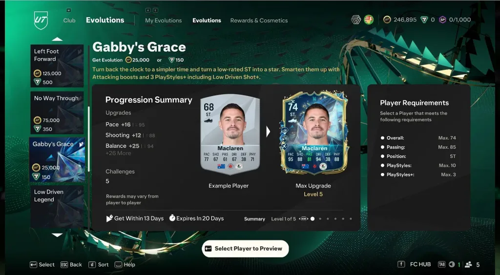500x275 pixels.
Task: Open Rewards & Cosmetics tab
Action: pyautogui.click(x=259, y=20)
